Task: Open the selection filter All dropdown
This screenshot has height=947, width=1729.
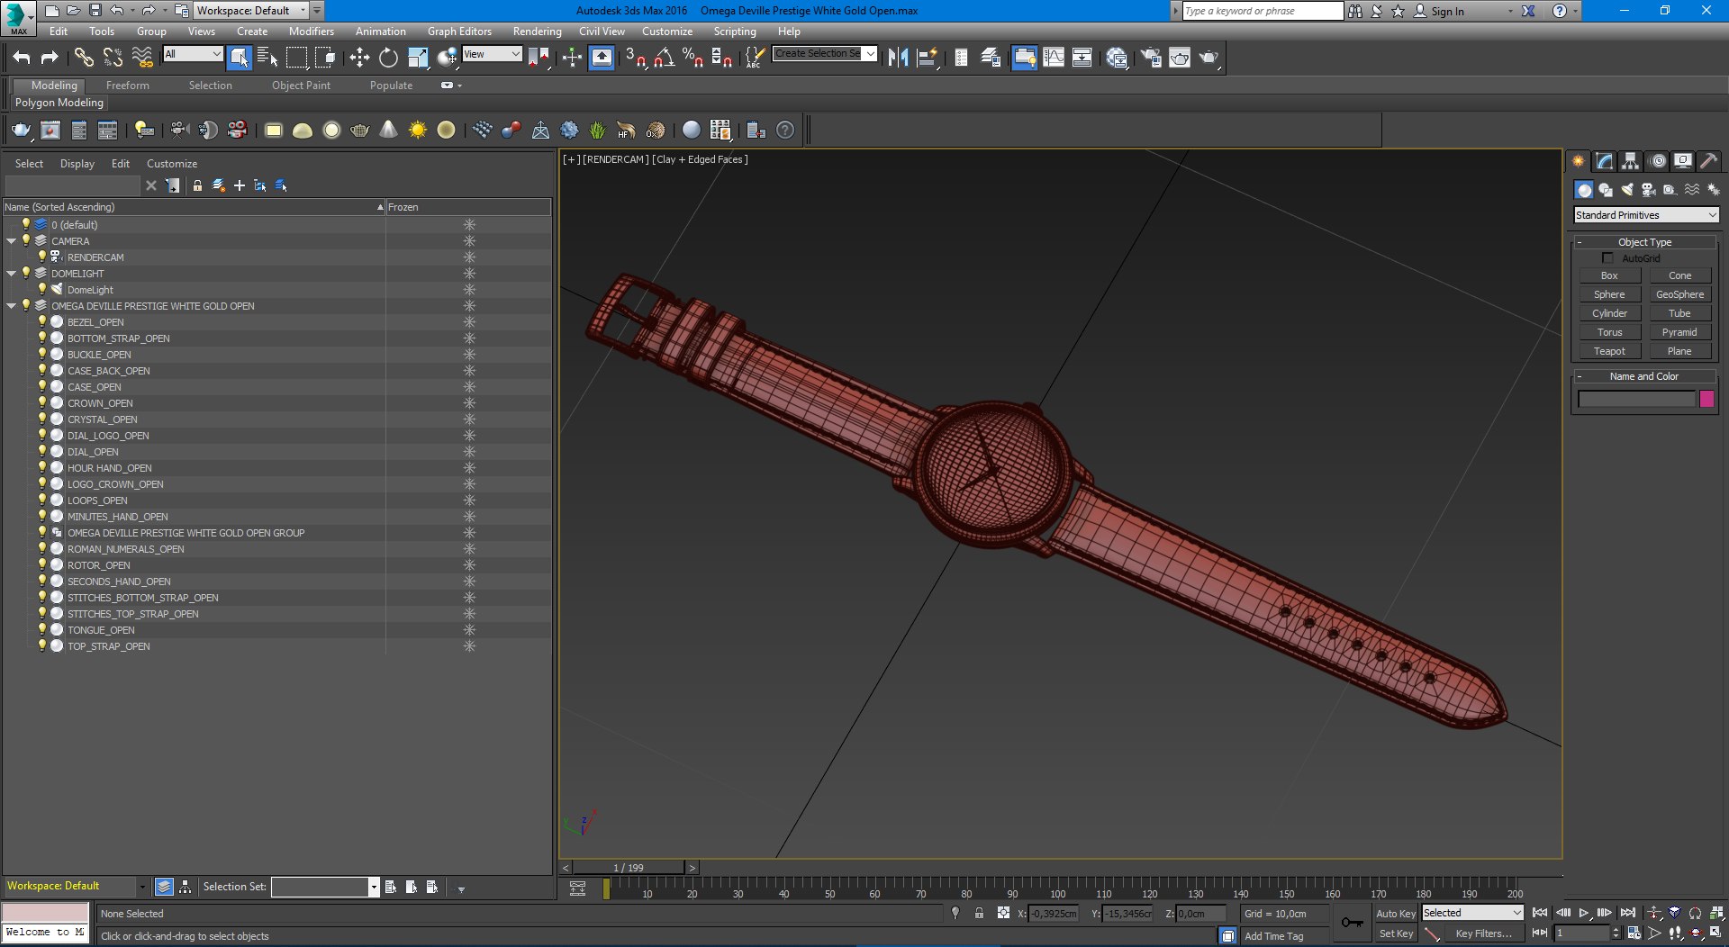Action: tap(193, 54)
